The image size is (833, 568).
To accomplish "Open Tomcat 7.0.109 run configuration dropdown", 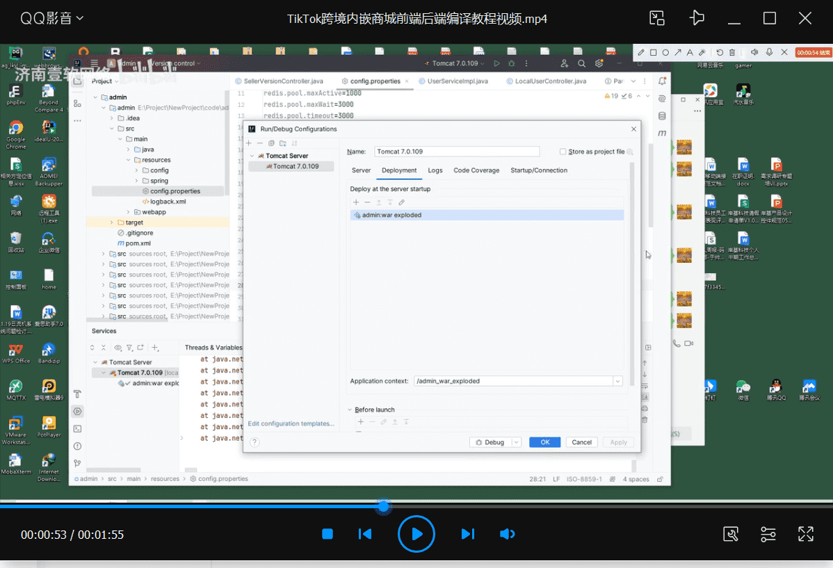I will click(455, 63).
